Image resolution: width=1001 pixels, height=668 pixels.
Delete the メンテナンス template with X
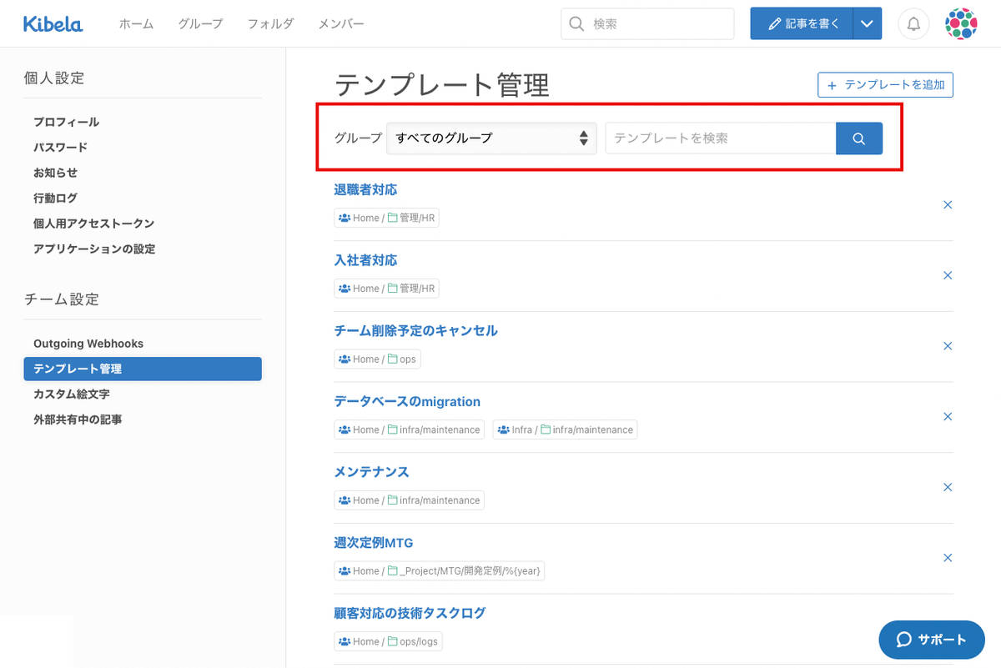pos(948,487)
